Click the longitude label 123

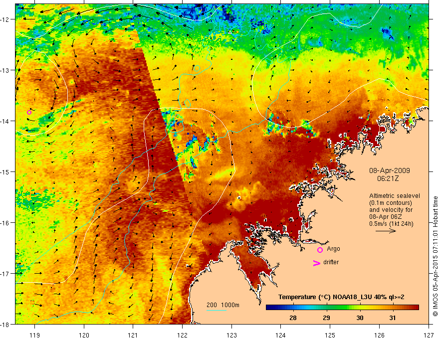[x=231, y=335]
